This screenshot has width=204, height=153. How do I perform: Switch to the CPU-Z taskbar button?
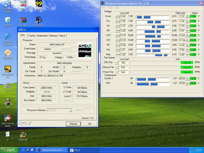[84, 150]
